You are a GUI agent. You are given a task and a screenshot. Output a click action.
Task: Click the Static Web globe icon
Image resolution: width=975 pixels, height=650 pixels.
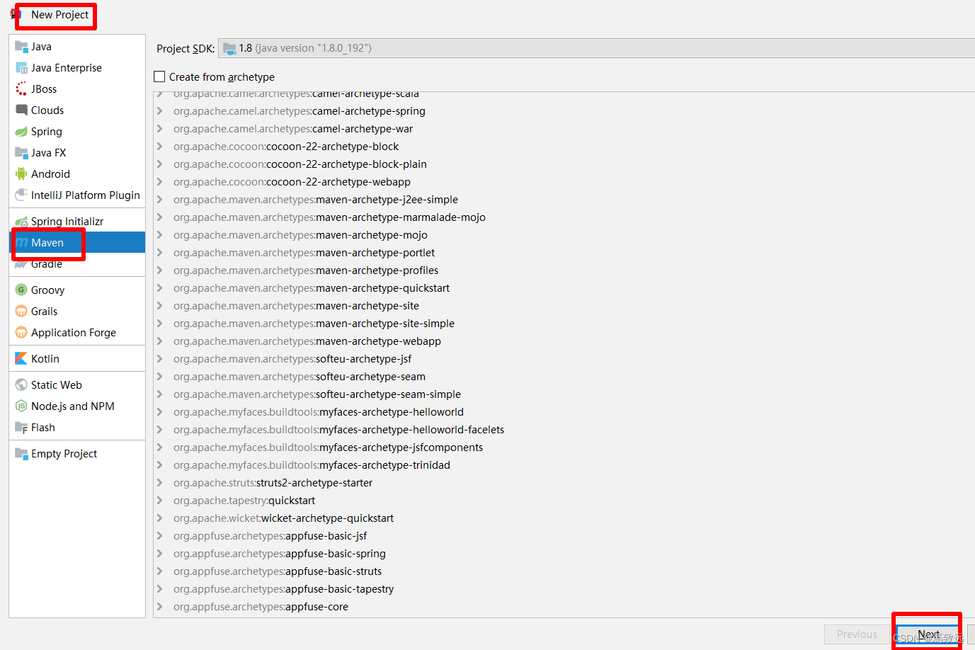point(21,385)
